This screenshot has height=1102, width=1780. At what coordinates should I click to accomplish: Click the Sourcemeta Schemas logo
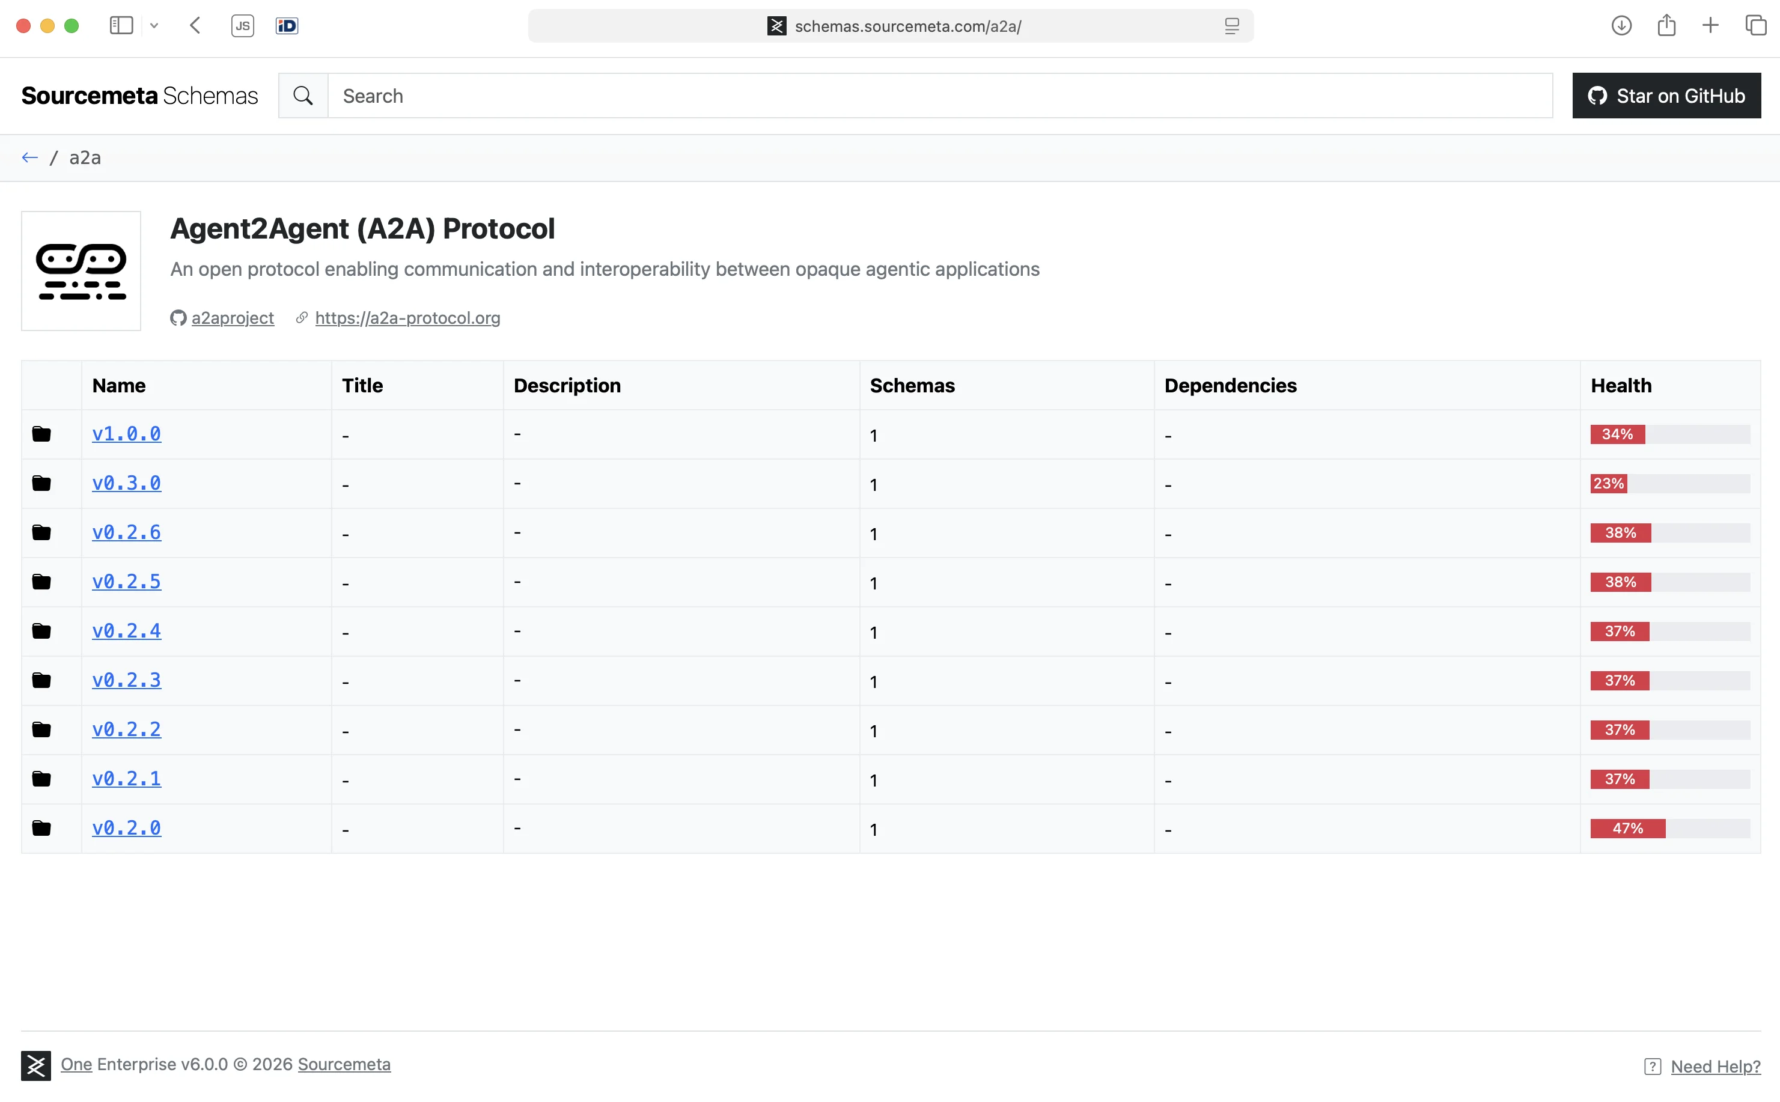(139, 96)
